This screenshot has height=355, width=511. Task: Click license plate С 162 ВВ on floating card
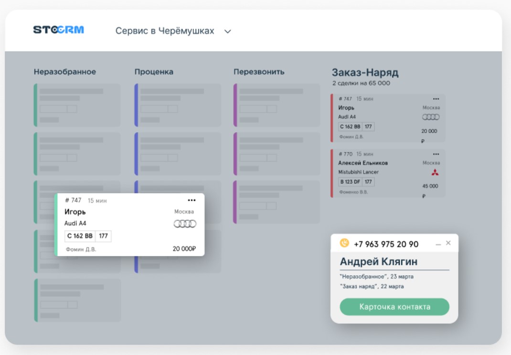[x=80, y=236]
